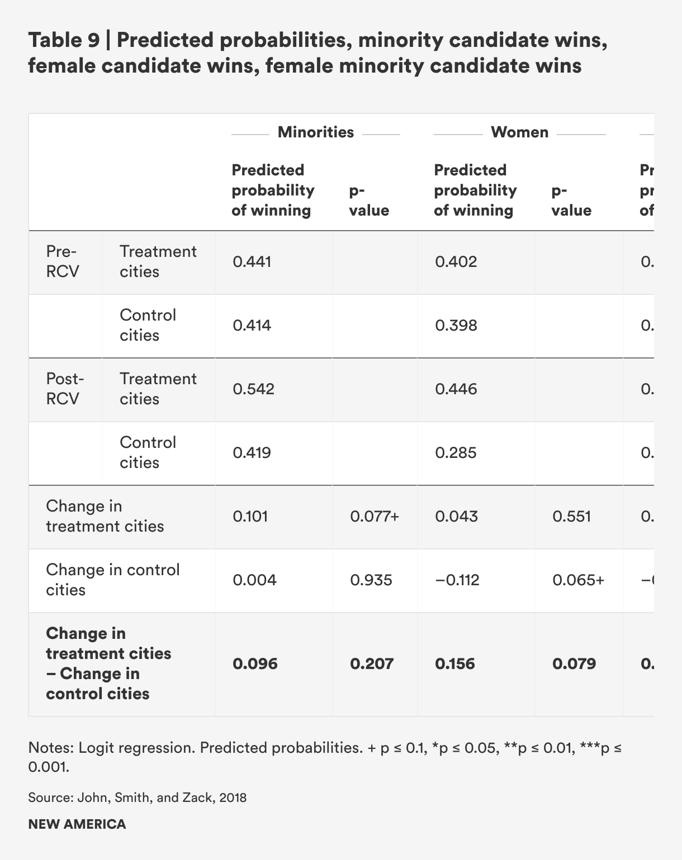Select the Minorities column group header

pyautogui.click(x=316, y=132)
